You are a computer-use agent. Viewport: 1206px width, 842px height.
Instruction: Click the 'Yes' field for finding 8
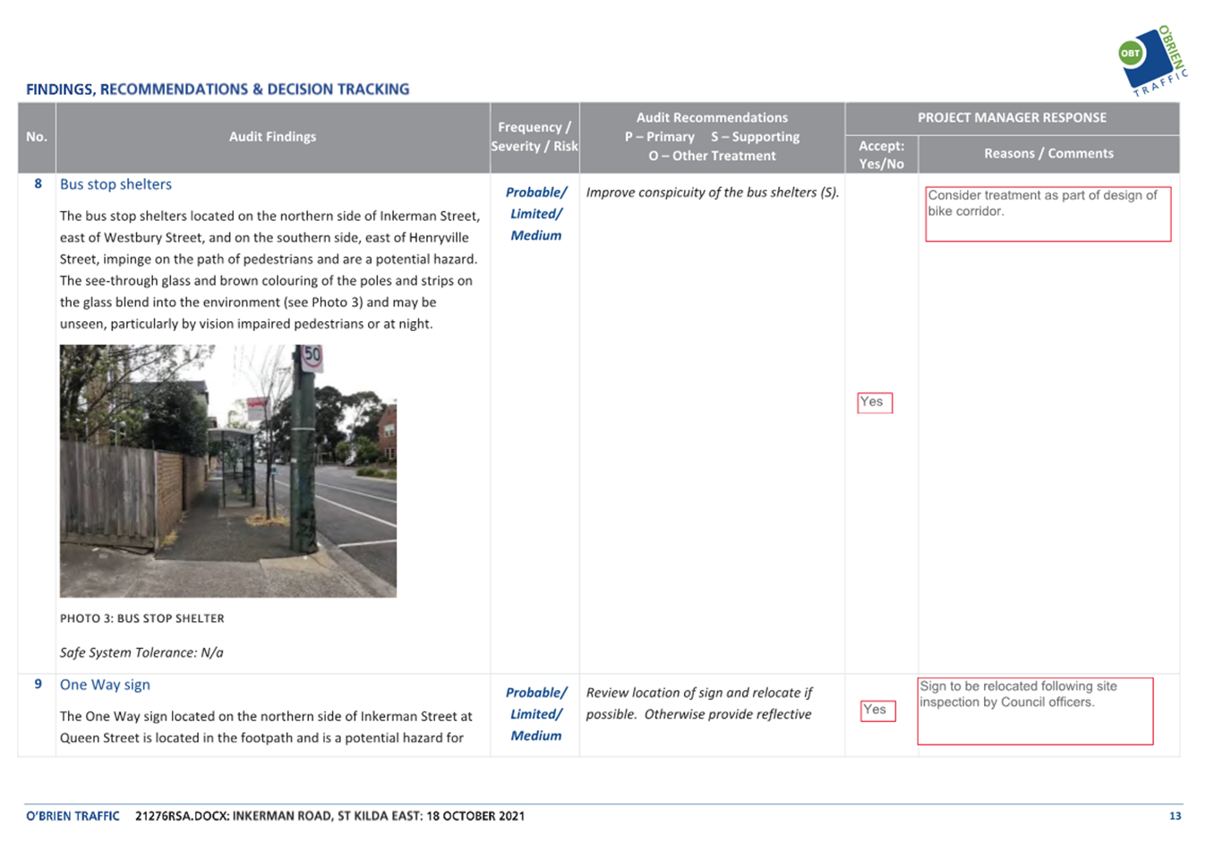[x=875, y=403]
